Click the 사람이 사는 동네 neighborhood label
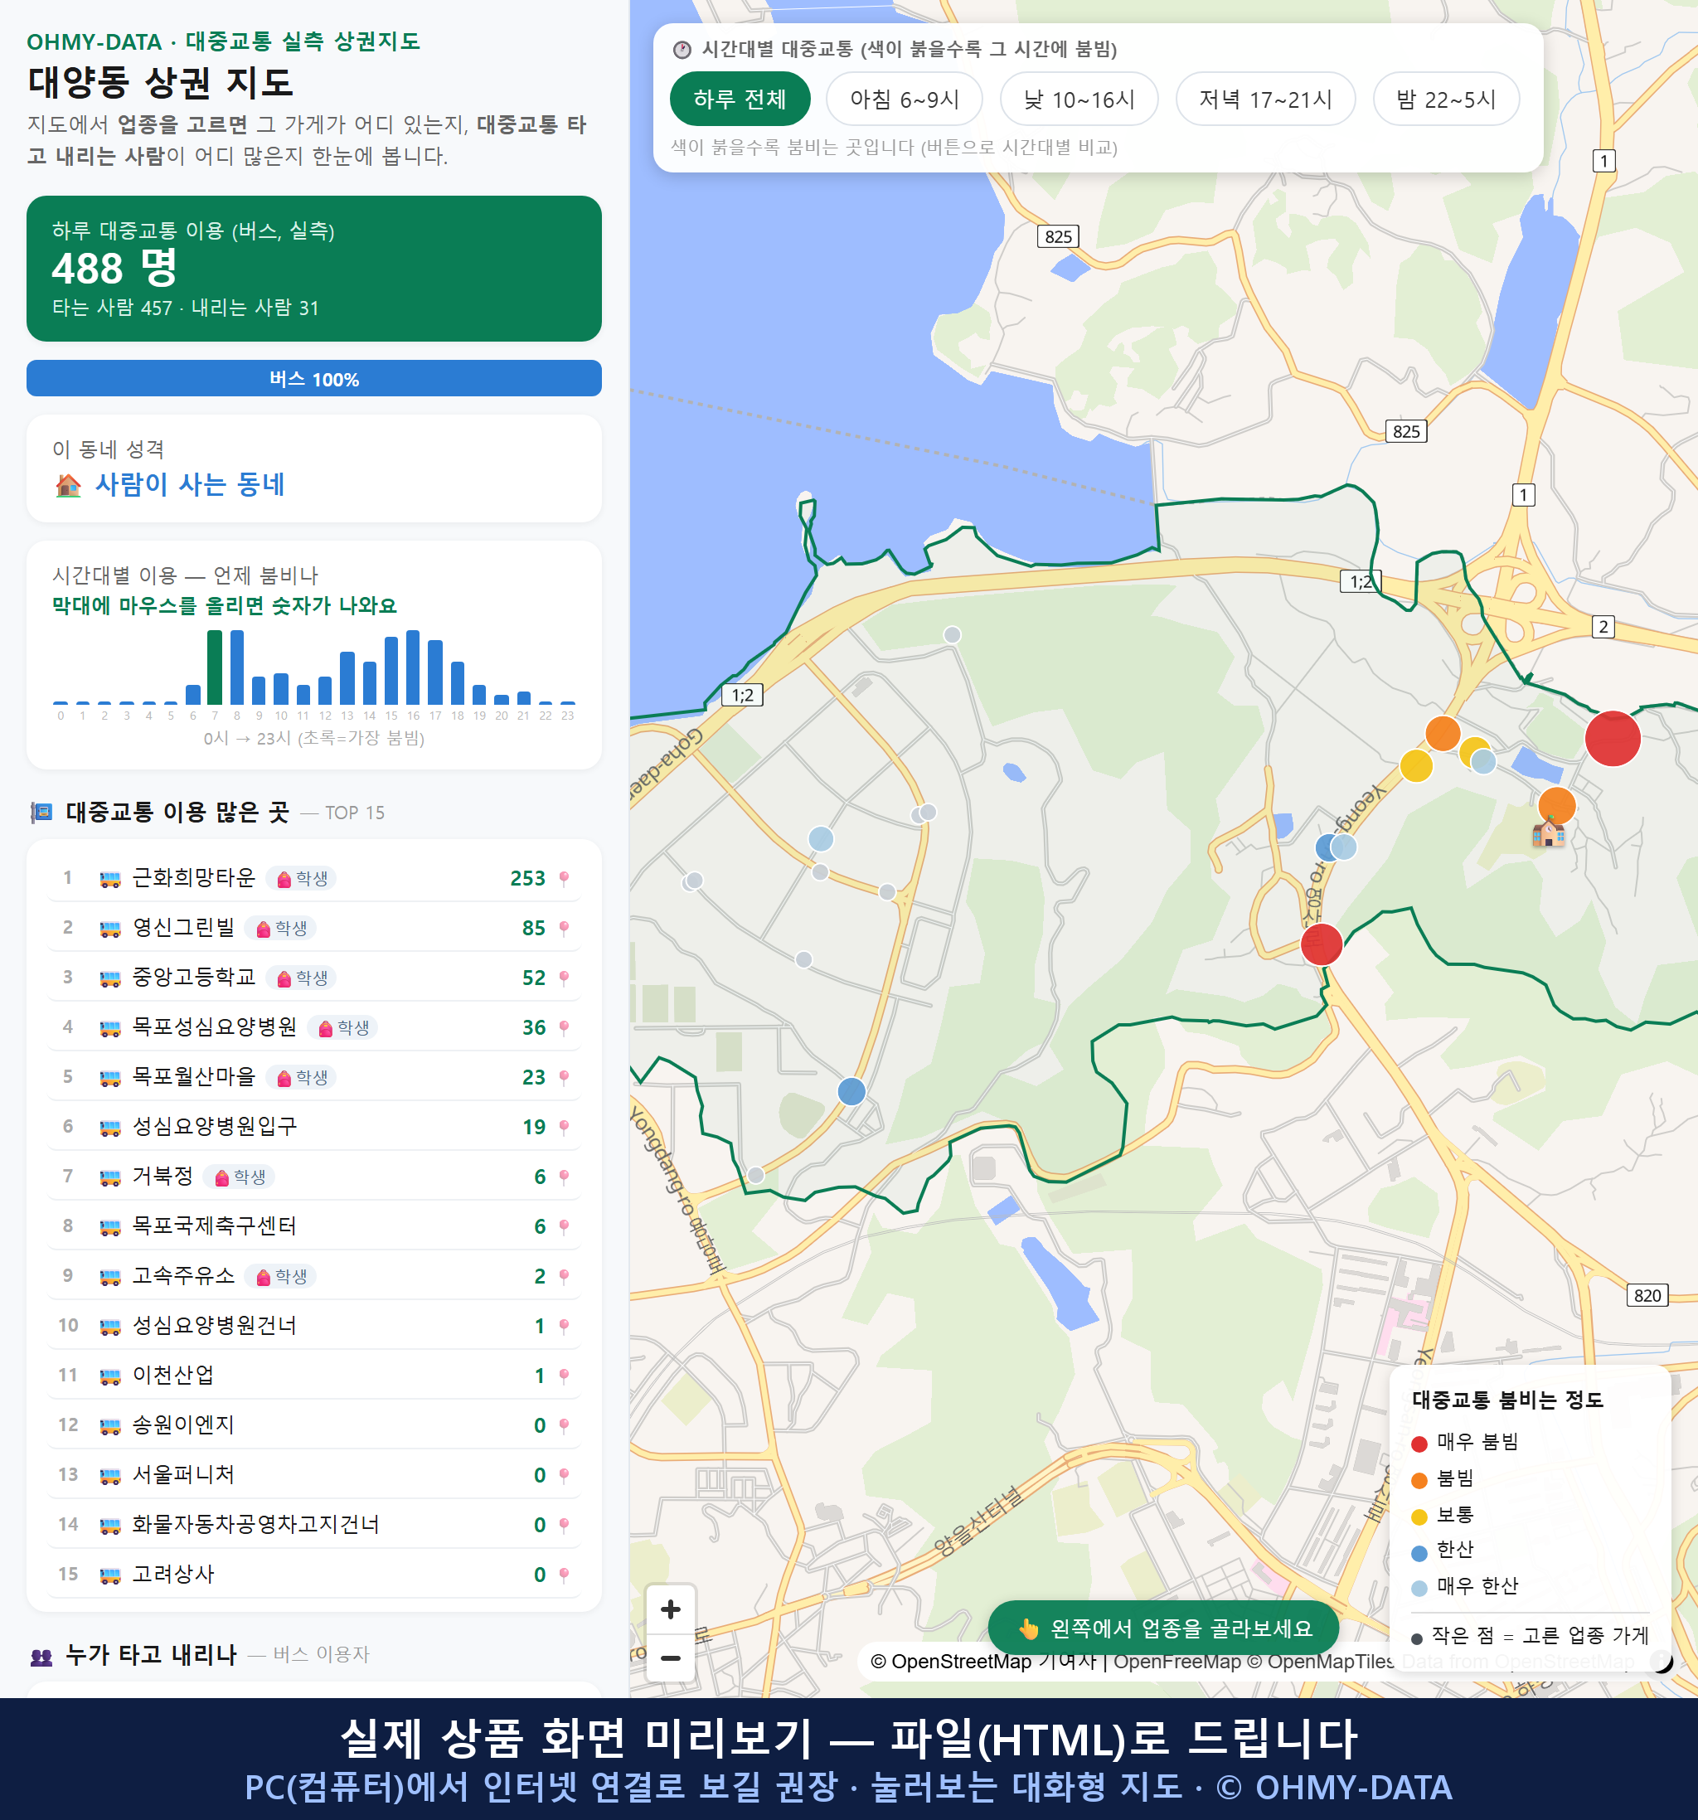The height and width of the screenshot is (1820, 1698). point(190,484)
